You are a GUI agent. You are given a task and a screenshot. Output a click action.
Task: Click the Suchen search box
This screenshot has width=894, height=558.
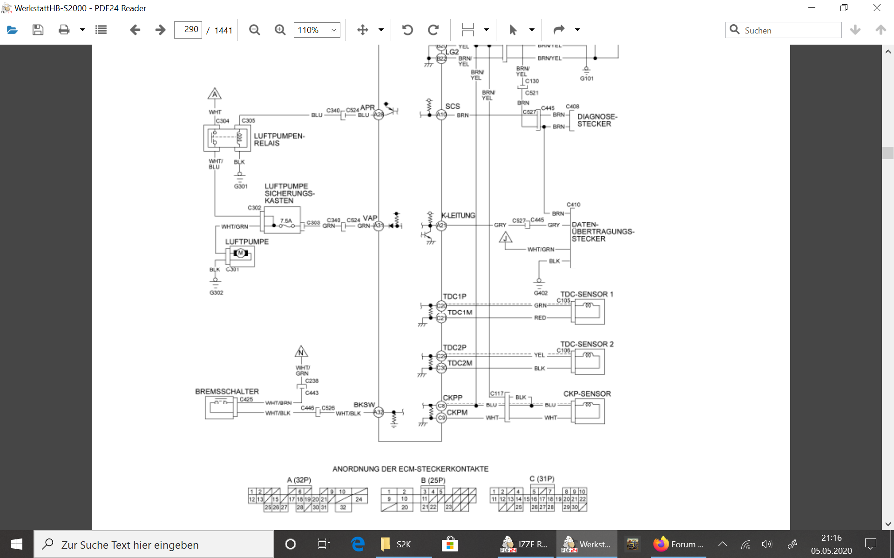[789, 30]
